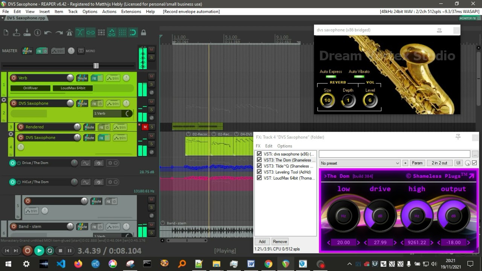Click the Remove FX button
The height and width of the screenshot is (271, 482).
280,242
